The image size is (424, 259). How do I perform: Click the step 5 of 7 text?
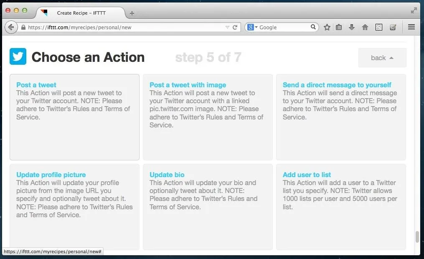click(208, 57)
